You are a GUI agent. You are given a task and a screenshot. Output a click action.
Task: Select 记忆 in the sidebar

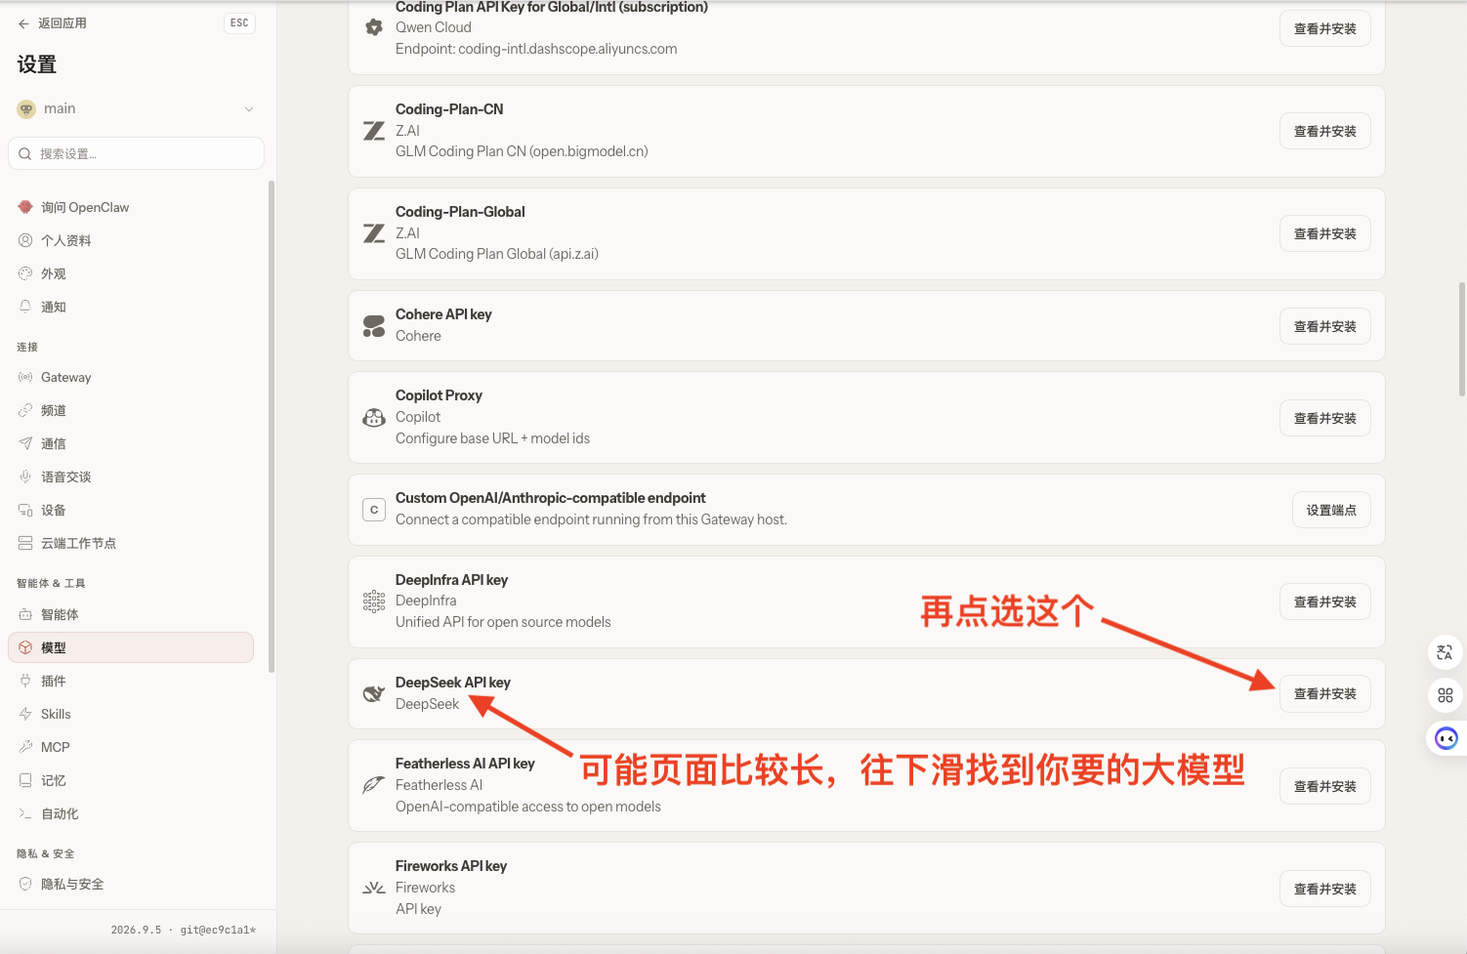(131, 780)
